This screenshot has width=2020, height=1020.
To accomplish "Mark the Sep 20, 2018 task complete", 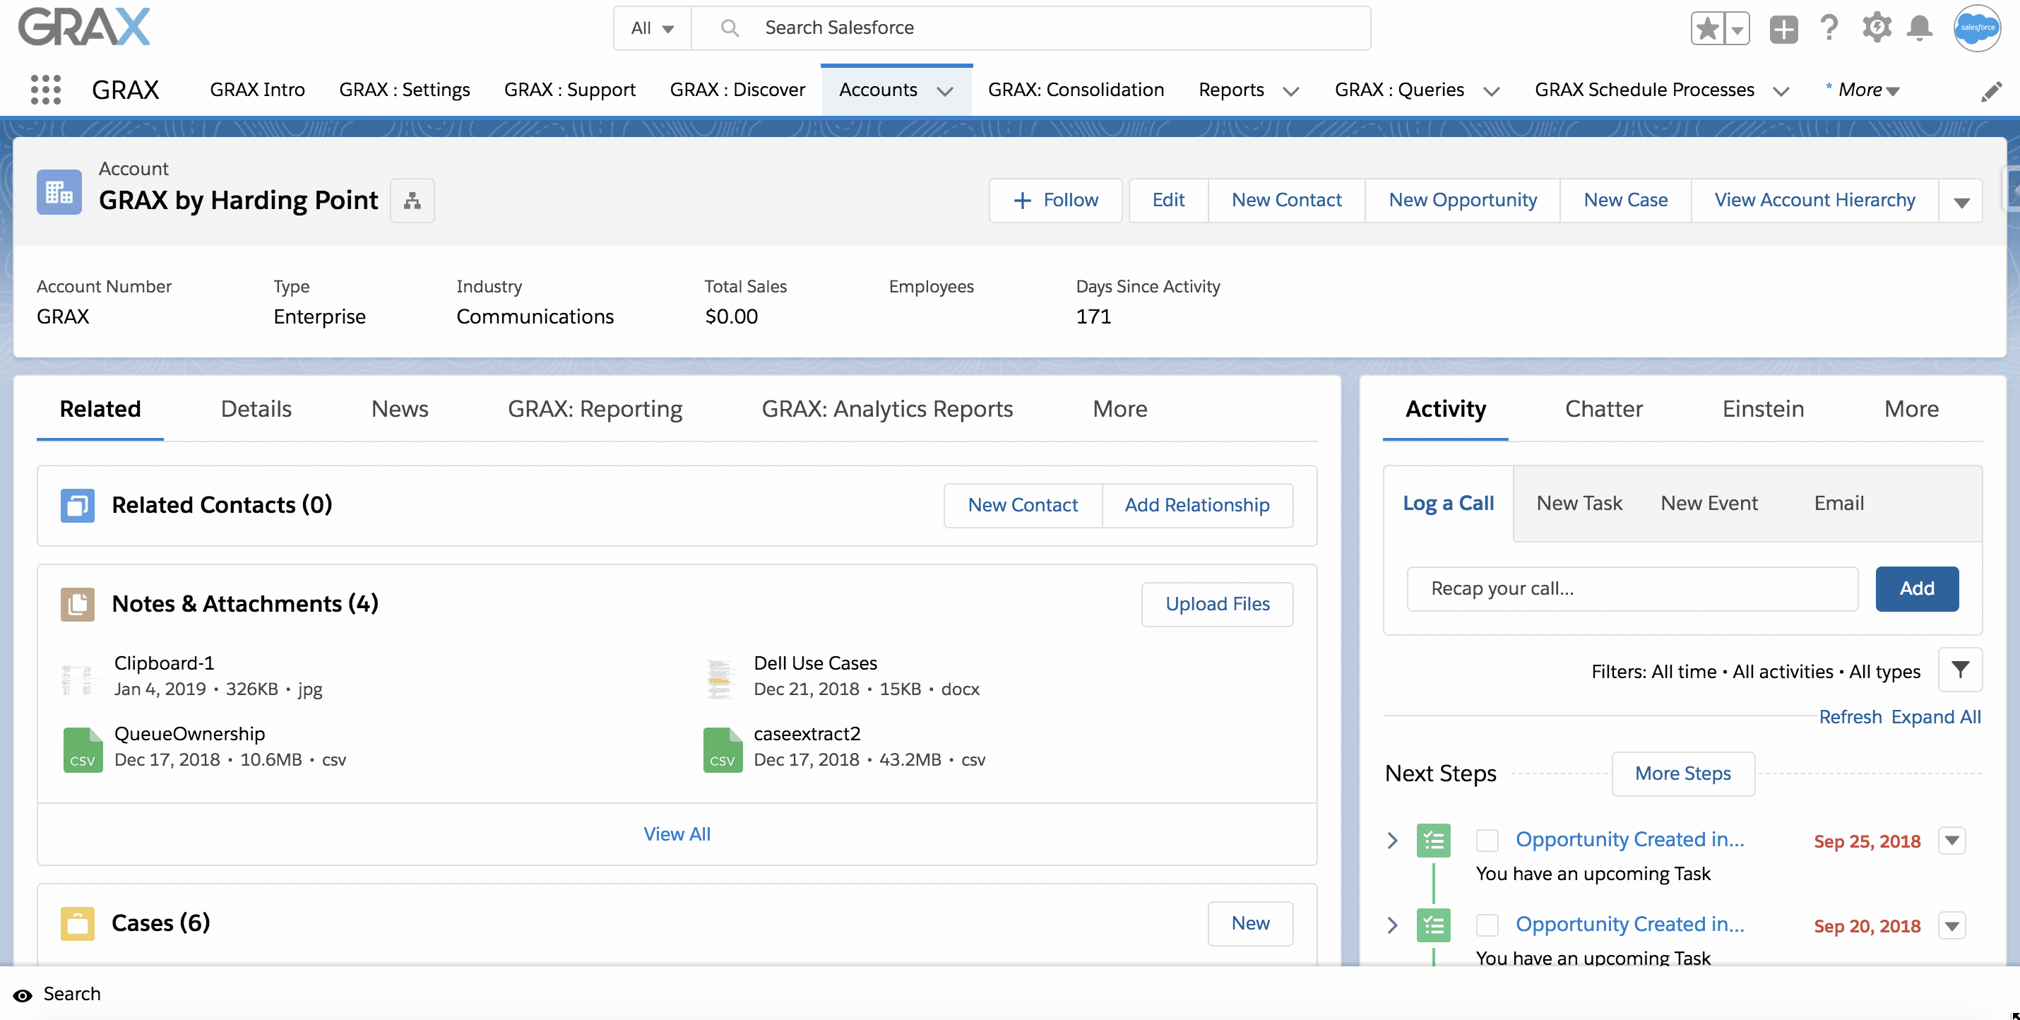I will point(1487,925).
